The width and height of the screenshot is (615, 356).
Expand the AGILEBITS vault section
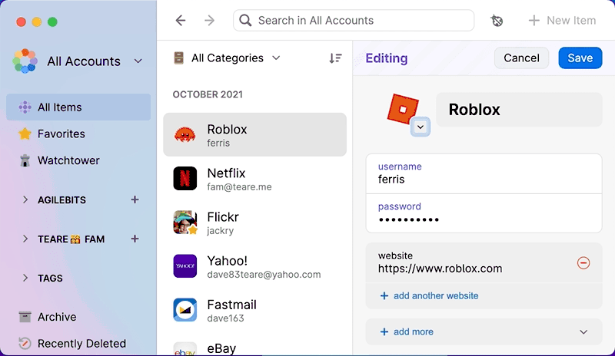[x=25, y=199]
